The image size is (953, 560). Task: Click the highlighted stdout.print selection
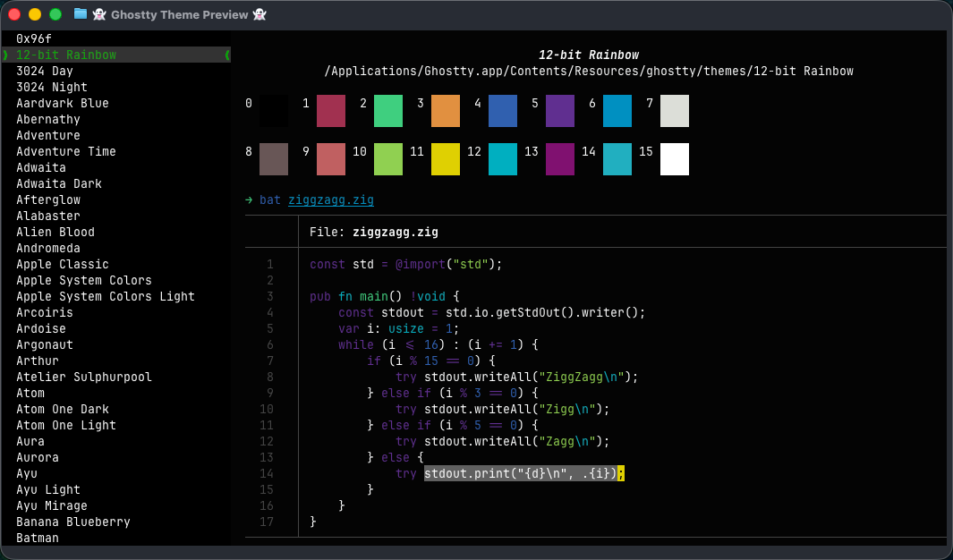pos(521,473)
